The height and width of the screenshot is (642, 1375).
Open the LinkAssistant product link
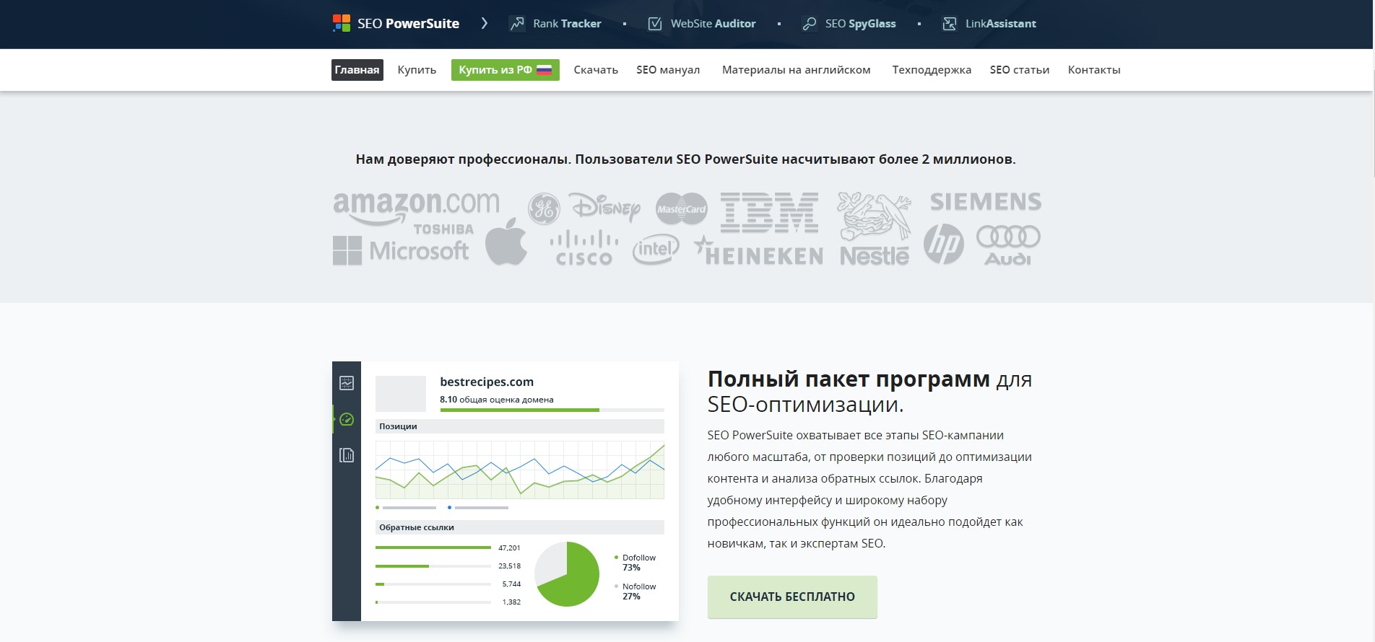click(x=1001, y=24)
